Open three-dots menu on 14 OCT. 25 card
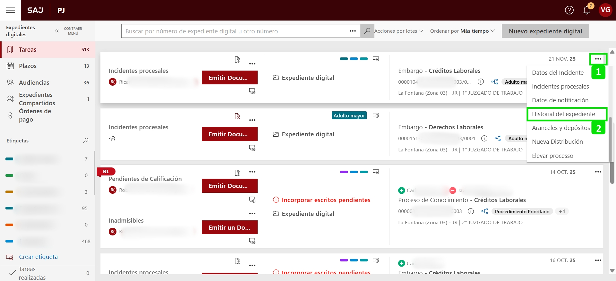The height and width of the screenshot is (281, 616). (x=598, y=172)
